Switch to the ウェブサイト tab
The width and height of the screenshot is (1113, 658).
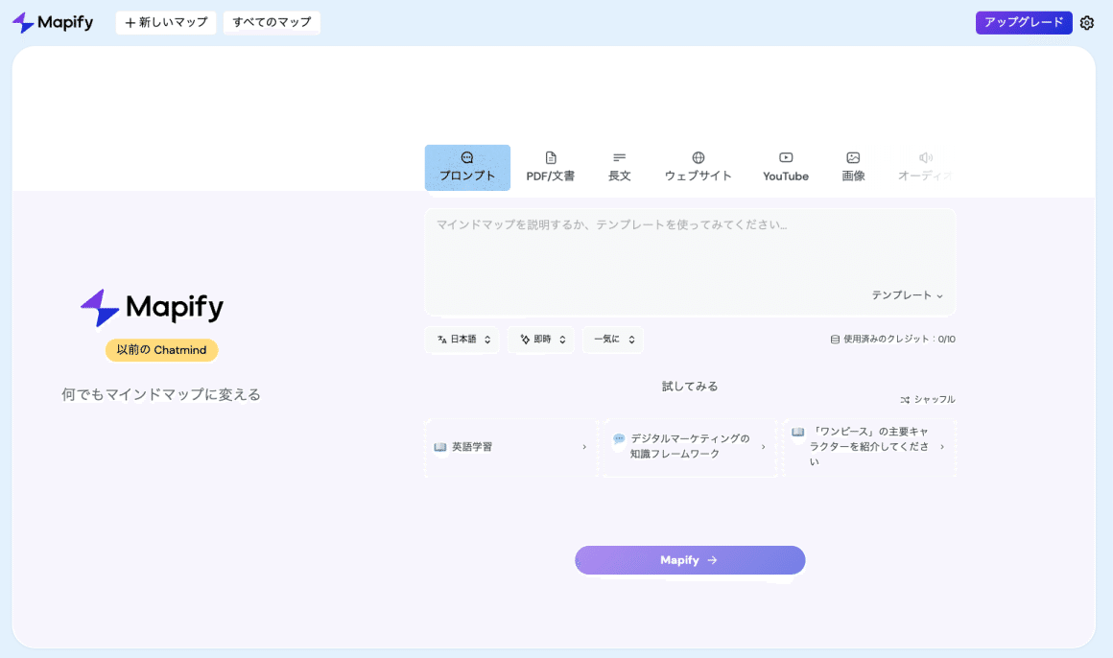tap(698, 168)
